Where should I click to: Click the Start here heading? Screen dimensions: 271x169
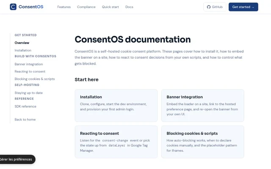tap(86, 79)
